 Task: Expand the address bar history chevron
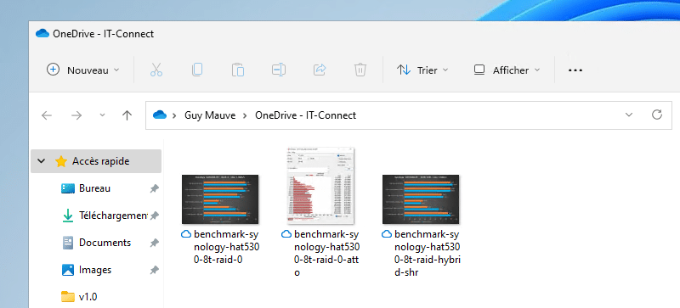click(629, 115)
